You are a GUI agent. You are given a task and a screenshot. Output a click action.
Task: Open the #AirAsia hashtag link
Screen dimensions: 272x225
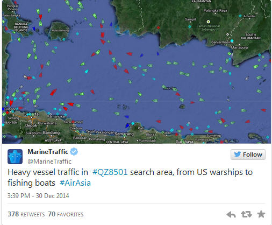click(75, 183)
